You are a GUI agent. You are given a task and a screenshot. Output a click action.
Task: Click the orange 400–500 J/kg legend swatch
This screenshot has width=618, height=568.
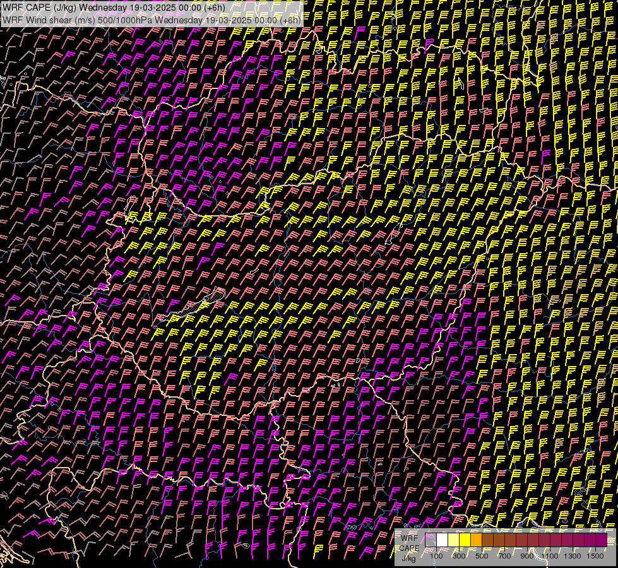click(x=476, y=540)
